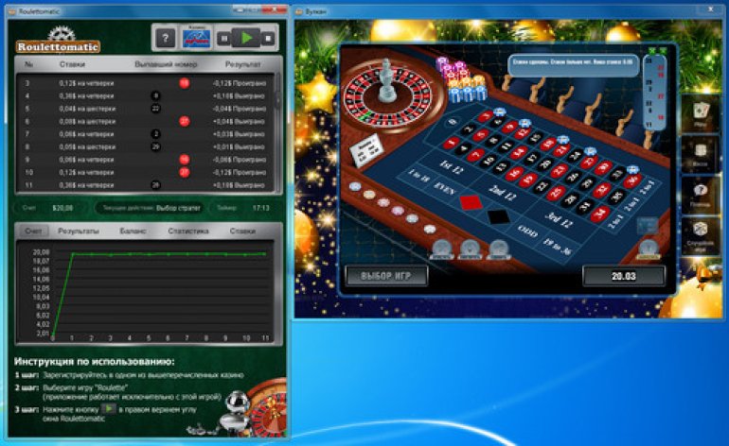Open the Баланс tab
729x446 pixels.
[x=133, y=231]
